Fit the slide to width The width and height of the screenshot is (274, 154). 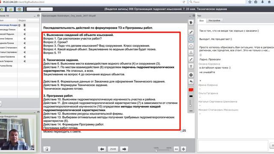click(176, 149)
